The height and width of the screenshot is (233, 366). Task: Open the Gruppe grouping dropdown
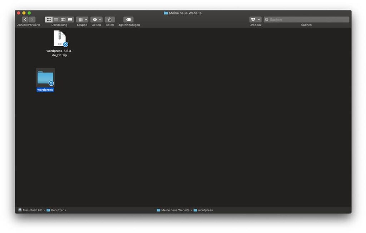click(82, 20)
